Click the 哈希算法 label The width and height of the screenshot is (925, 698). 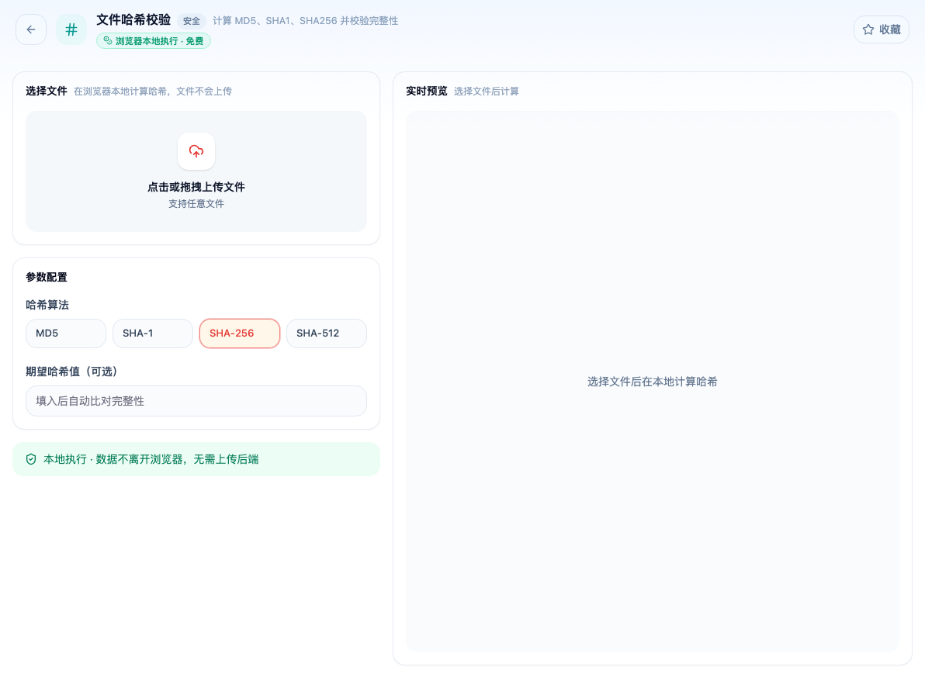(x=47, y=306)
